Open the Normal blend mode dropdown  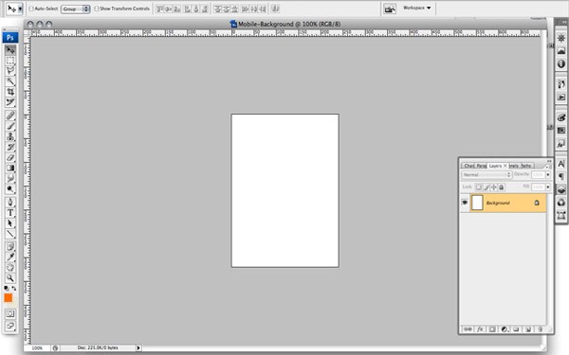coord(486,174)
